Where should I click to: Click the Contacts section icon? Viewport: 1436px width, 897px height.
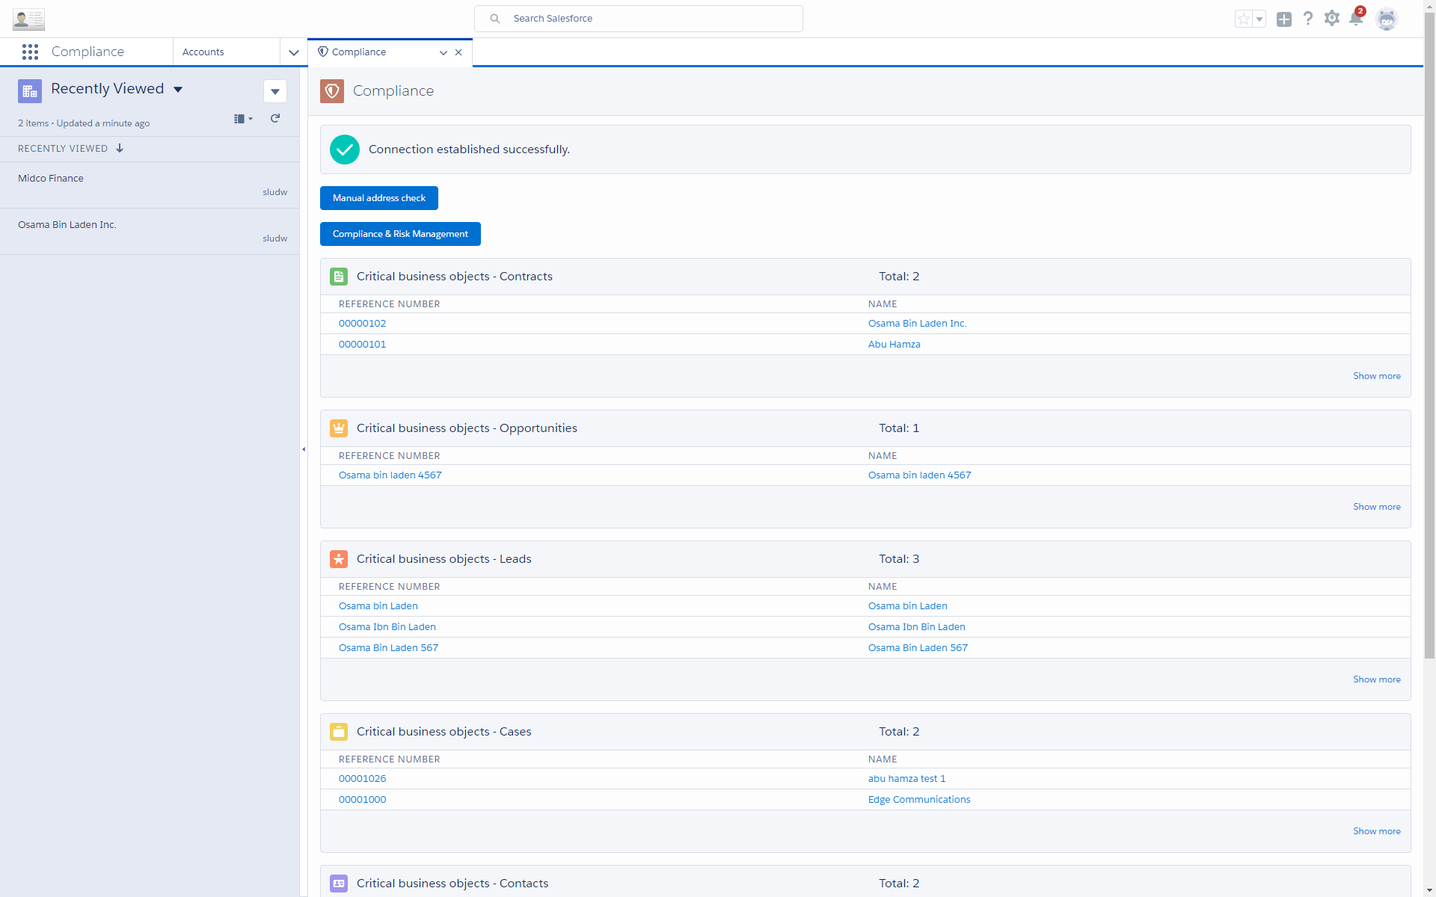point(339,883)
